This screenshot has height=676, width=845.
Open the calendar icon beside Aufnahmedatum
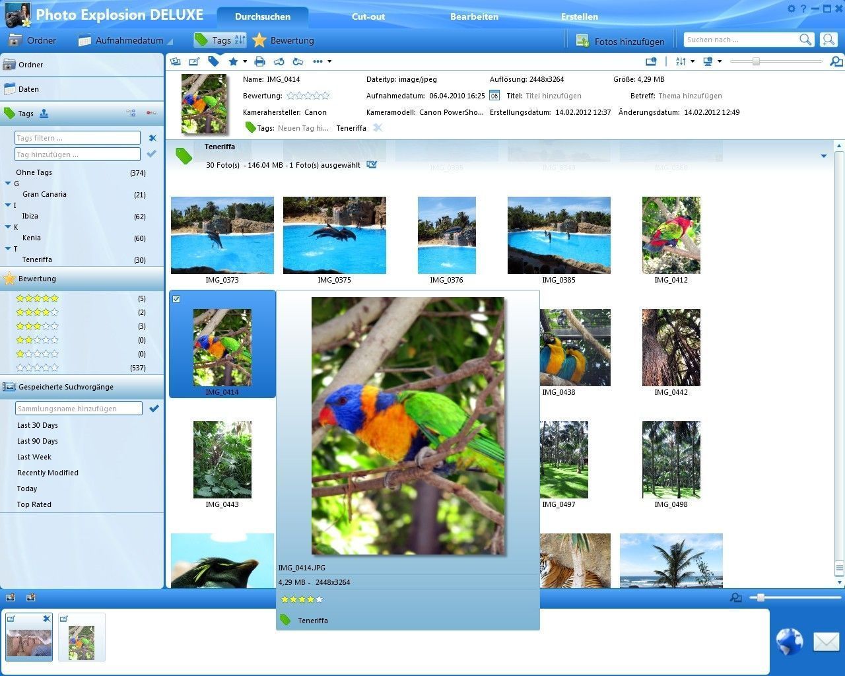tap(494, 96)
